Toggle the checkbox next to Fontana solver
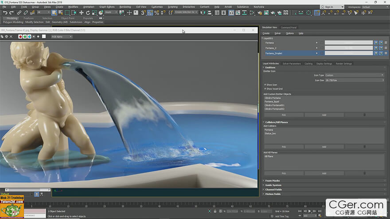This screenshot has width=390, height=219. point(322,43)
